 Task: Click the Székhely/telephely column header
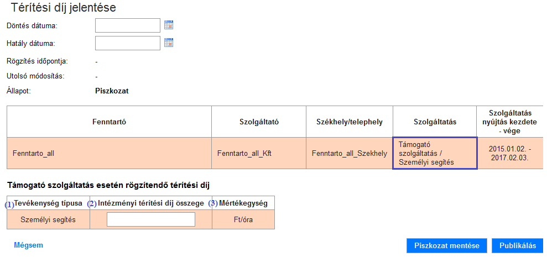point(350,122)
